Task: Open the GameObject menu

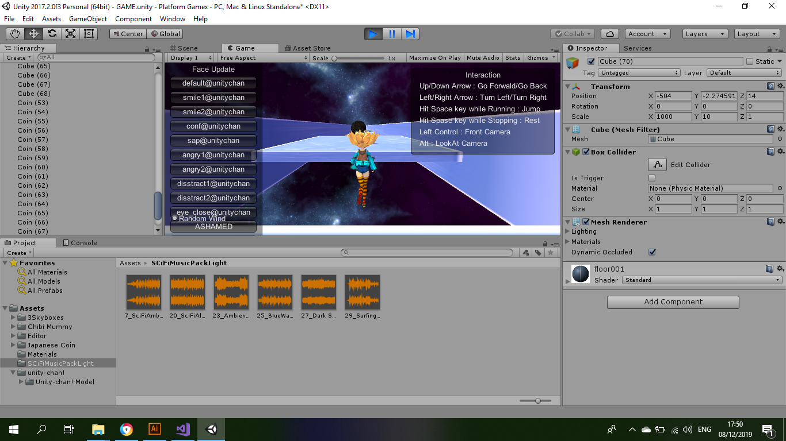Action: (88, 18)
